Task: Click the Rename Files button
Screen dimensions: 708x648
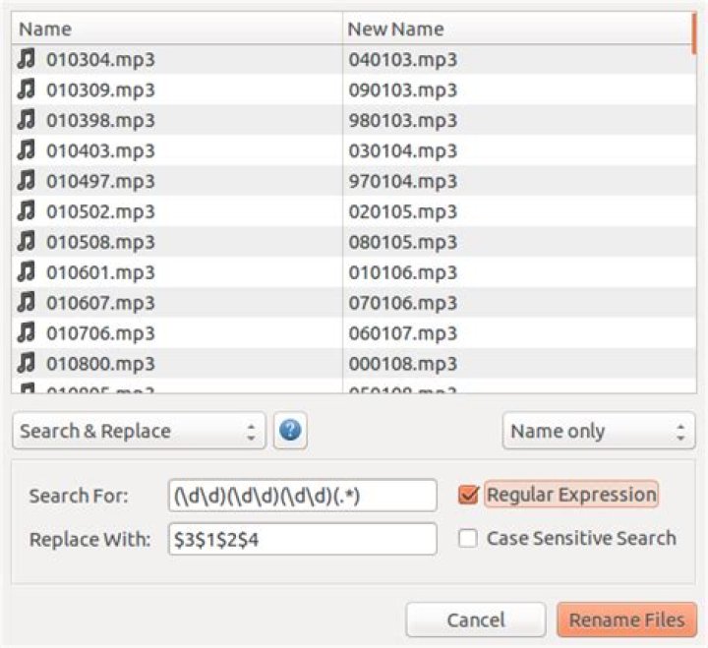Action: [x=627, y=620]
